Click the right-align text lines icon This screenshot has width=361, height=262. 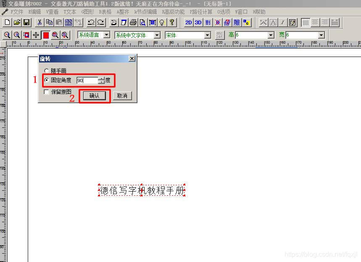click(325, 23)
